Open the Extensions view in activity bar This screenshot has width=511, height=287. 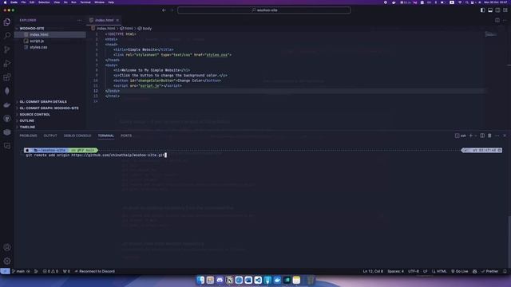coord(7,77)
